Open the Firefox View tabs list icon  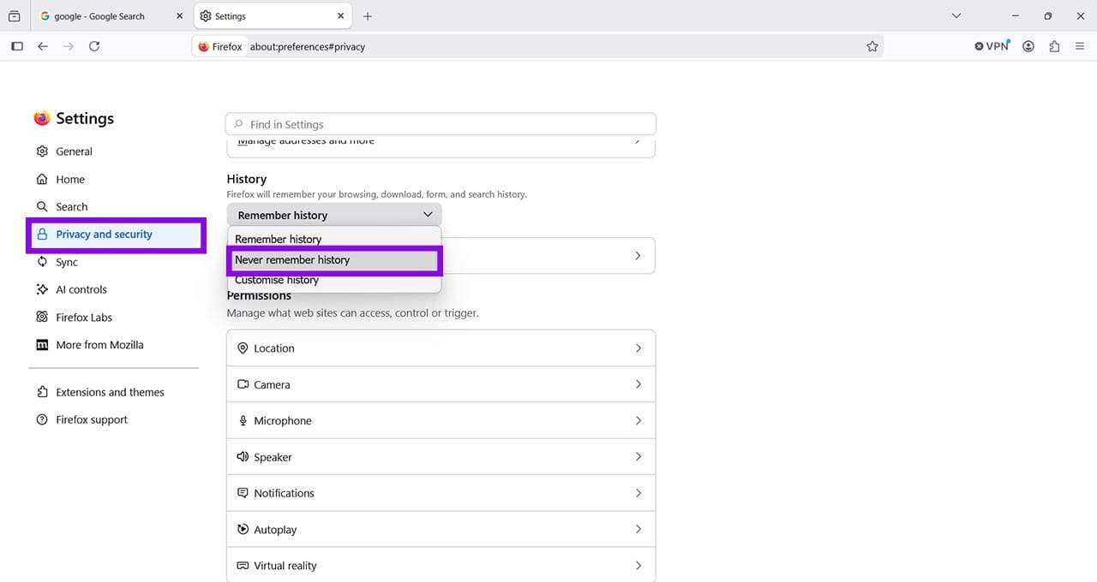click(x=14, y=16)
